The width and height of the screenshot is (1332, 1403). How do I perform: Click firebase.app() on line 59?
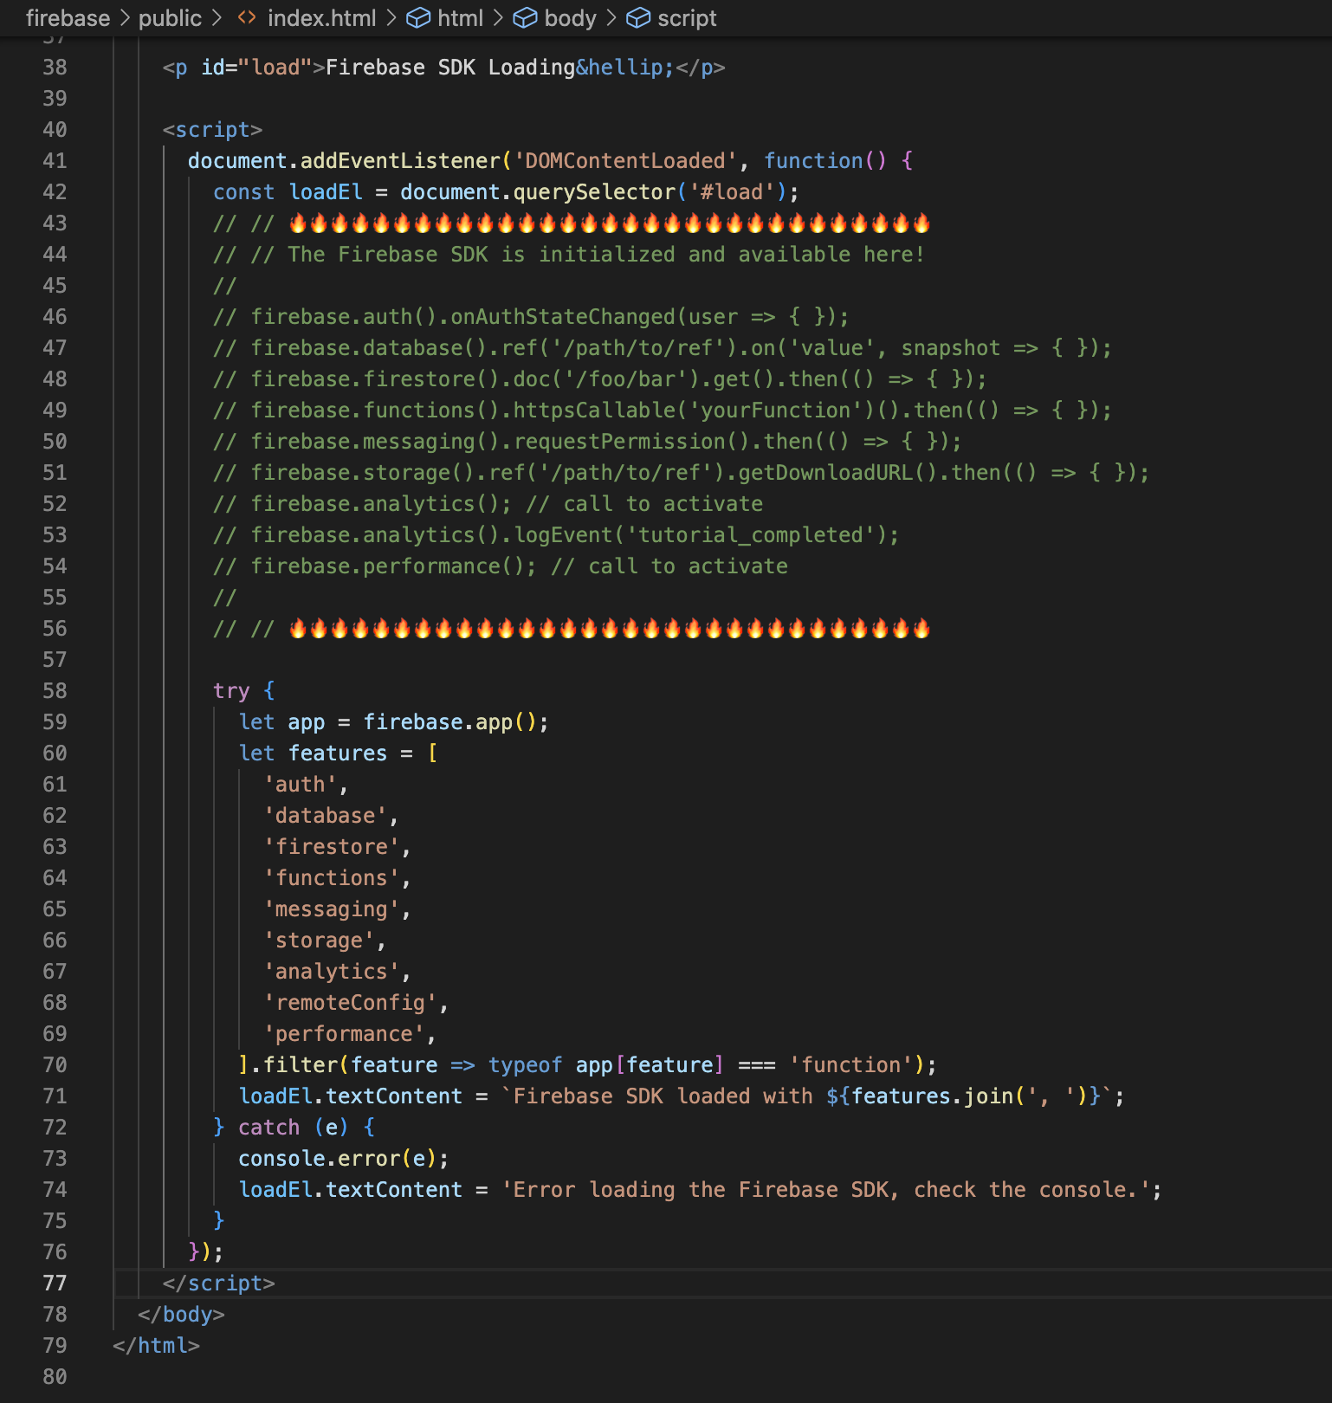pos(450,722)
